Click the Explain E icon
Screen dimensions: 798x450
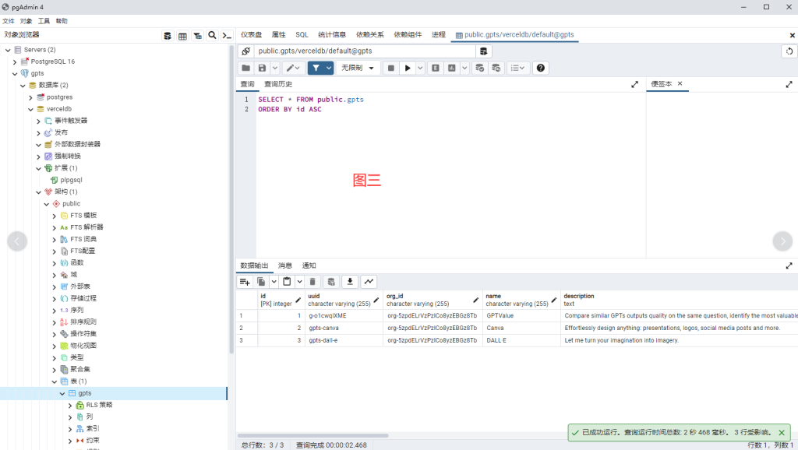click(436, 68)
